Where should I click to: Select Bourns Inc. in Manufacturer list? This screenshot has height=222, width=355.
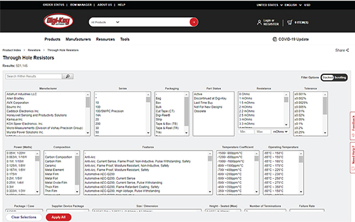click(14, 107)
